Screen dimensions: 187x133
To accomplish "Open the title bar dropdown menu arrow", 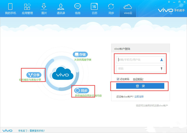I will click(x=169, y=2).
